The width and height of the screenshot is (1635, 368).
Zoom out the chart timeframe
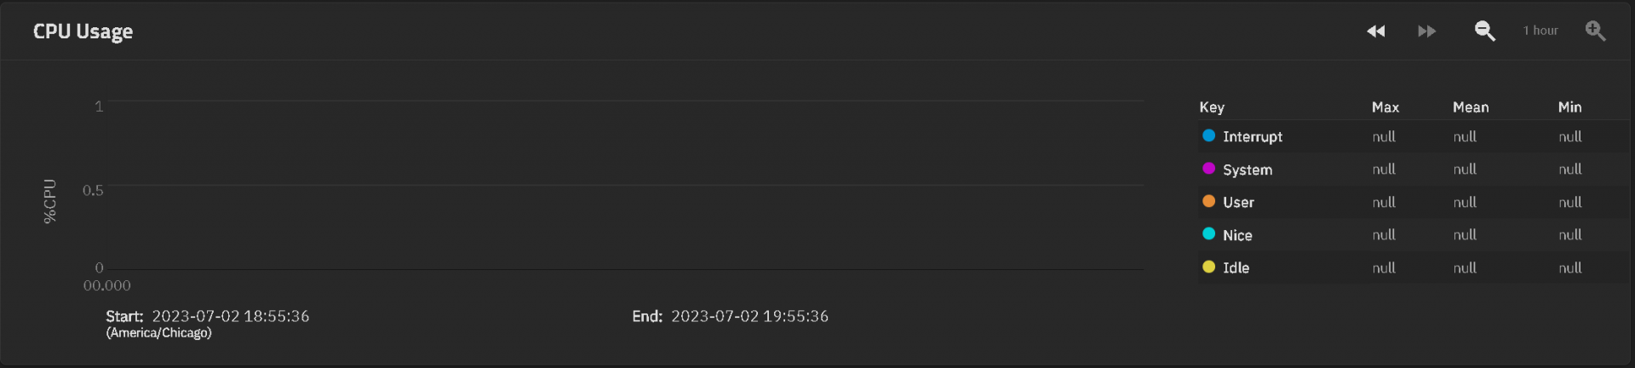1485,32
